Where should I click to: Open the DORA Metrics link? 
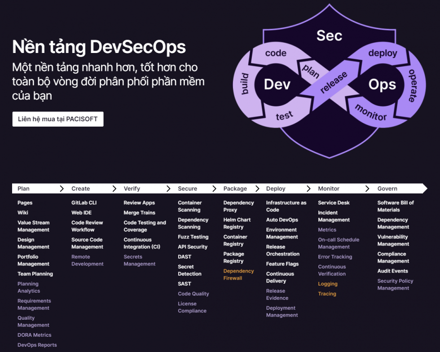pyautogui.click(x=34, y=335)
